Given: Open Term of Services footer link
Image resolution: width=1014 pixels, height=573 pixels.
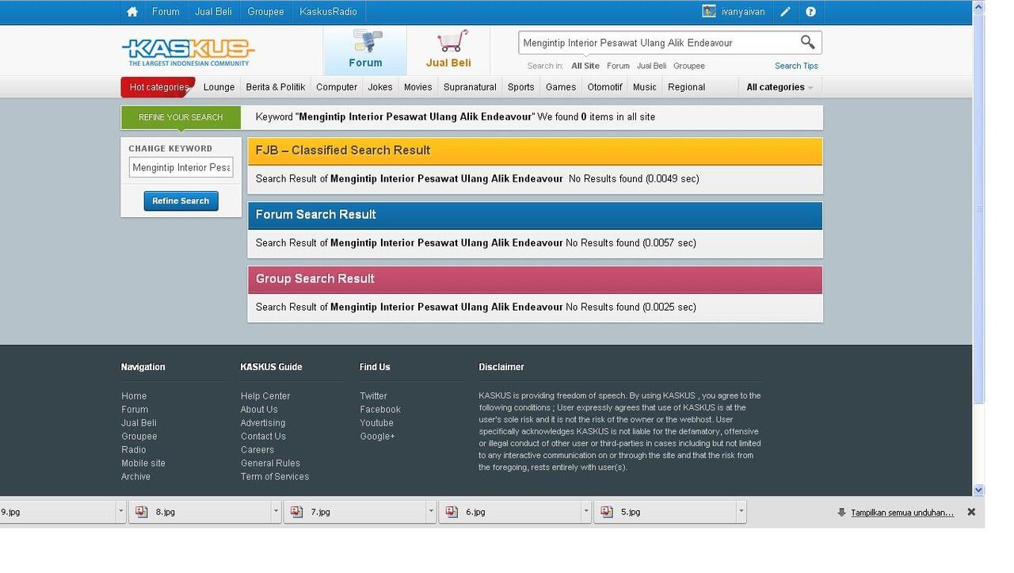Looking at the screenshot, I should tap(275, 477).
